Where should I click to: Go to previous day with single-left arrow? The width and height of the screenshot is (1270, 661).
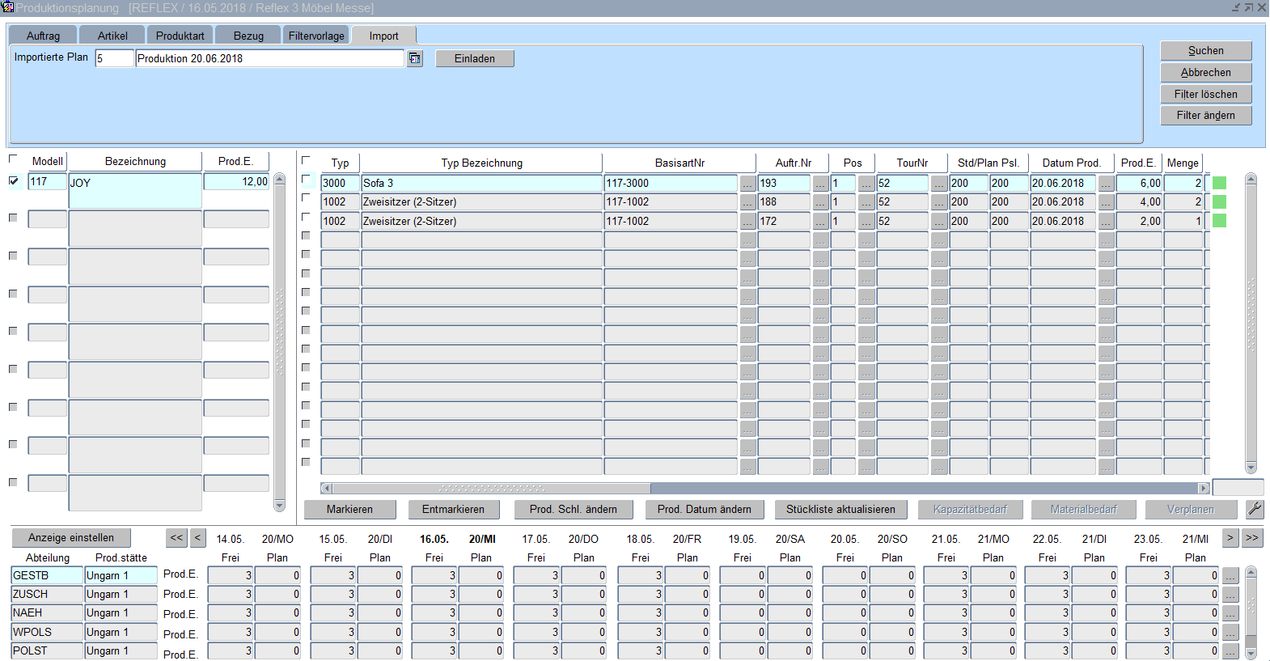pyautogui.click(x=198, y=538)
